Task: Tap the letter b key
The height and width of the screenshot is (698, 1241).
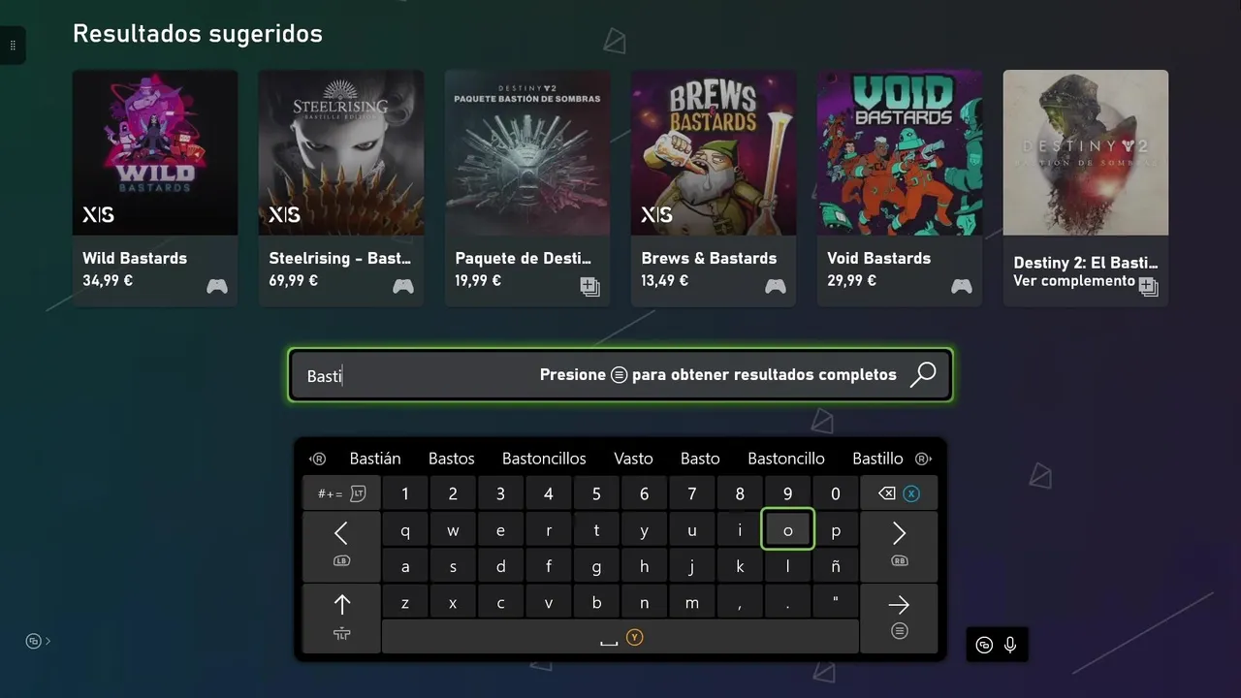Action: click(596, 602)
